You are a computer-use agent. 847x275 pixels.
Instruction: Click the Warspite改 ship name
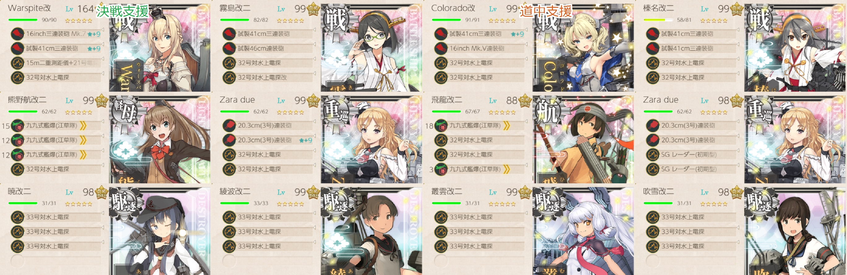[x=29, y=8]
